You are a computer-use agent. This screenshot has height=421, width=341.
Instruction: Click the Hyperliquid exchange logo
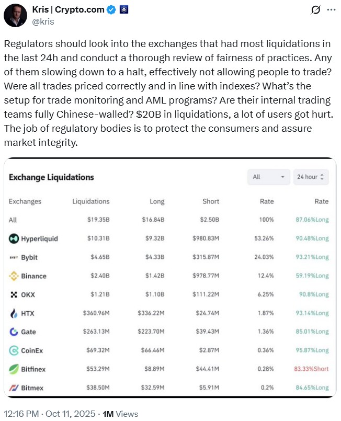click(14, 238)
